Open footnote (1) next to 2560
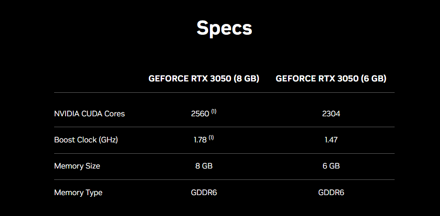 [x=214, y=111]
